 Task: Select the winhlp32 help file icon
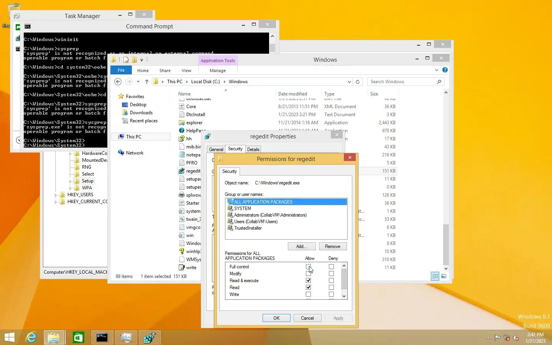coord(182,251)
